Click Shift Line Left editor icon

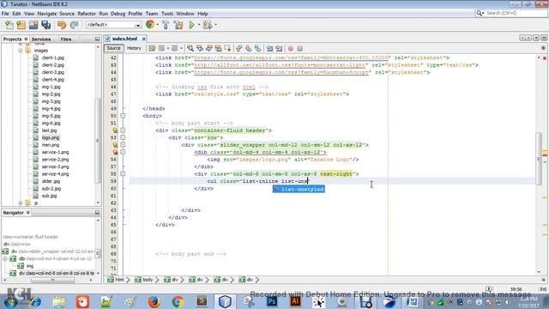pyautogui.click(x=269, y=48)
